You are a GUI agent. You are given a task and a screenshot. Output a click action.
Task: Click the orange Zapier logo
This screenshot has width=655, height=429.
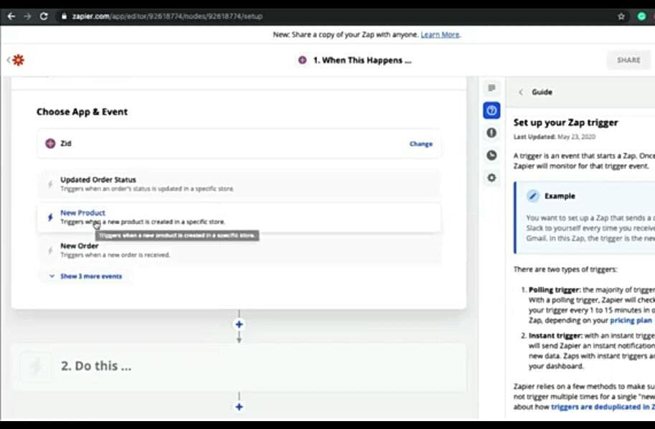point(18,60)
